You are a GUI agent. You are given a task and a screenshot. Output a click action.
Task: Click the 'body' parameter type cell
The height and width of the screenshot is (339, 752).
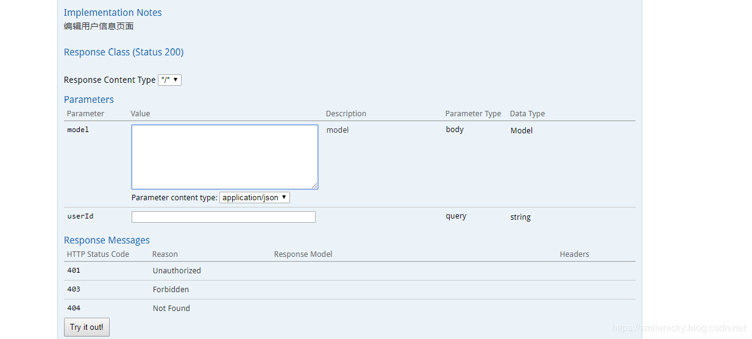pyautogui.click(x=455, y=130)
